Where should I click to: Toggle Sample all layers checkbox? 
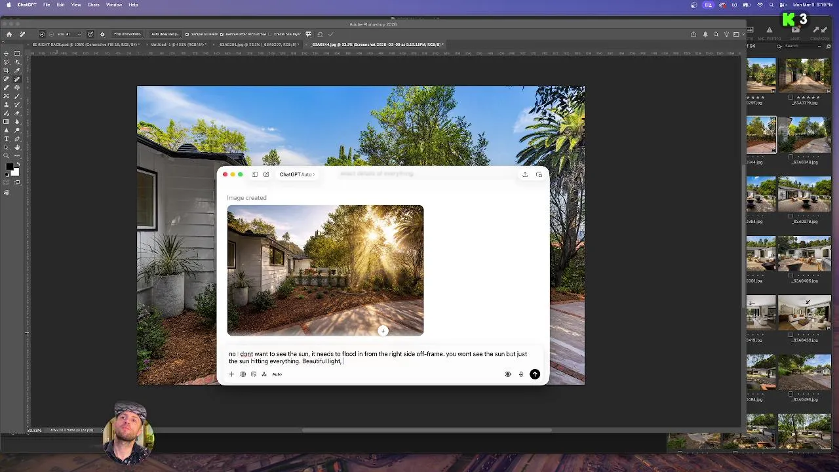tap(187, 34)
